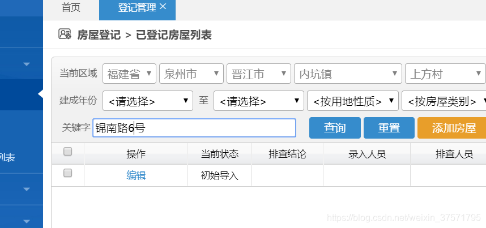
Task: Click 已登记房屋列表 in the breadcrumb
Action: click(x=174, y=35)
